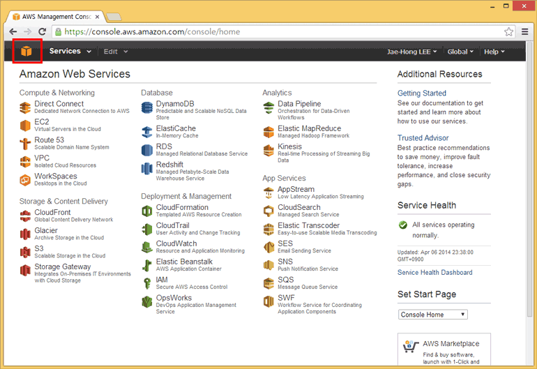Select the Route 53 icon
Viewport: 537px width, 369px height.
(x=27, y=143)
